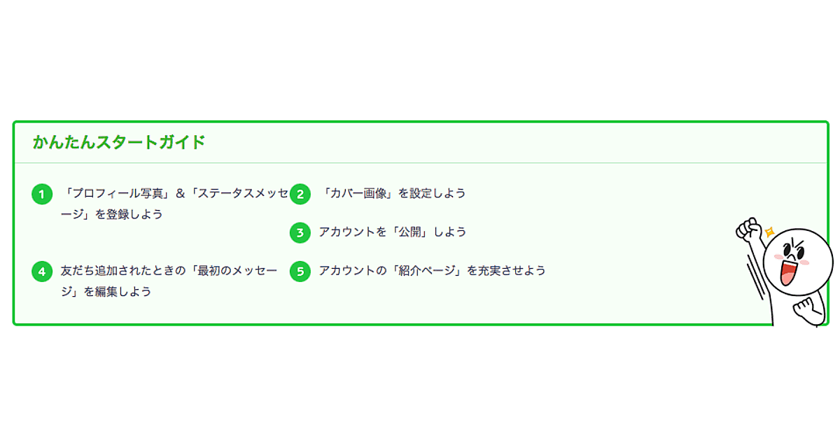The height and width of the screenshot is (441, 840).
Task: Click the green number 2 step icon
Action: [300, 194]
